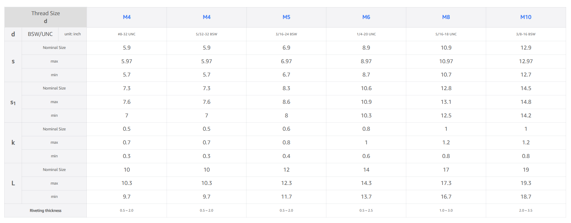571x223 pixels.
Task: Open the M6 thread size link
Action: coord(366,17)
